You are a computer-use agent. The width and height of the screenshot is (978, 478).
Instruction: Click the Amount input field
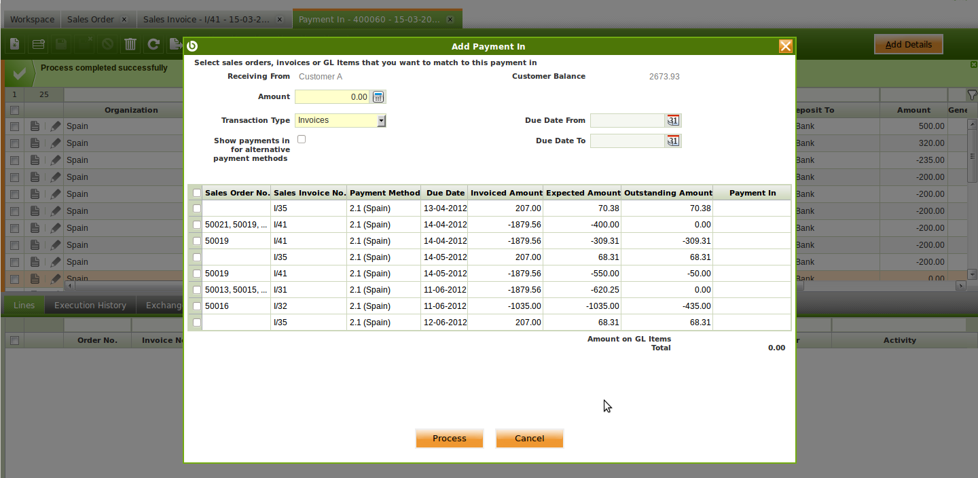(332, 97)
